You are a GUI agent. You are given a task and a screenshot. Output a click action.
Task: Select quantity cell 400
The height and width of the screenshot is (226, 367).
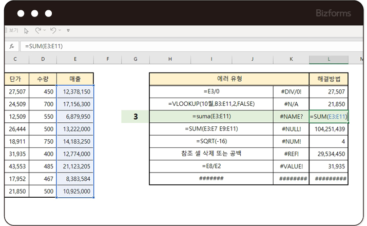[43, 154]
